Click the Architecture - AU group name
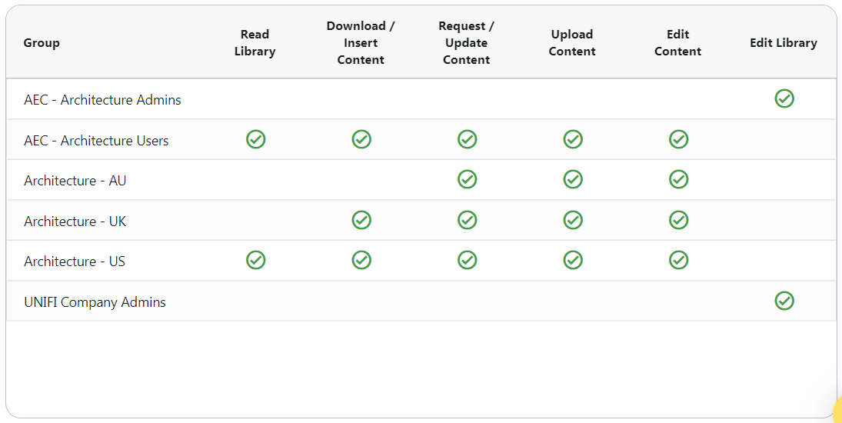The width and height of the screenshot is (842, 423). pyautogui.click(x=75, y=181)
